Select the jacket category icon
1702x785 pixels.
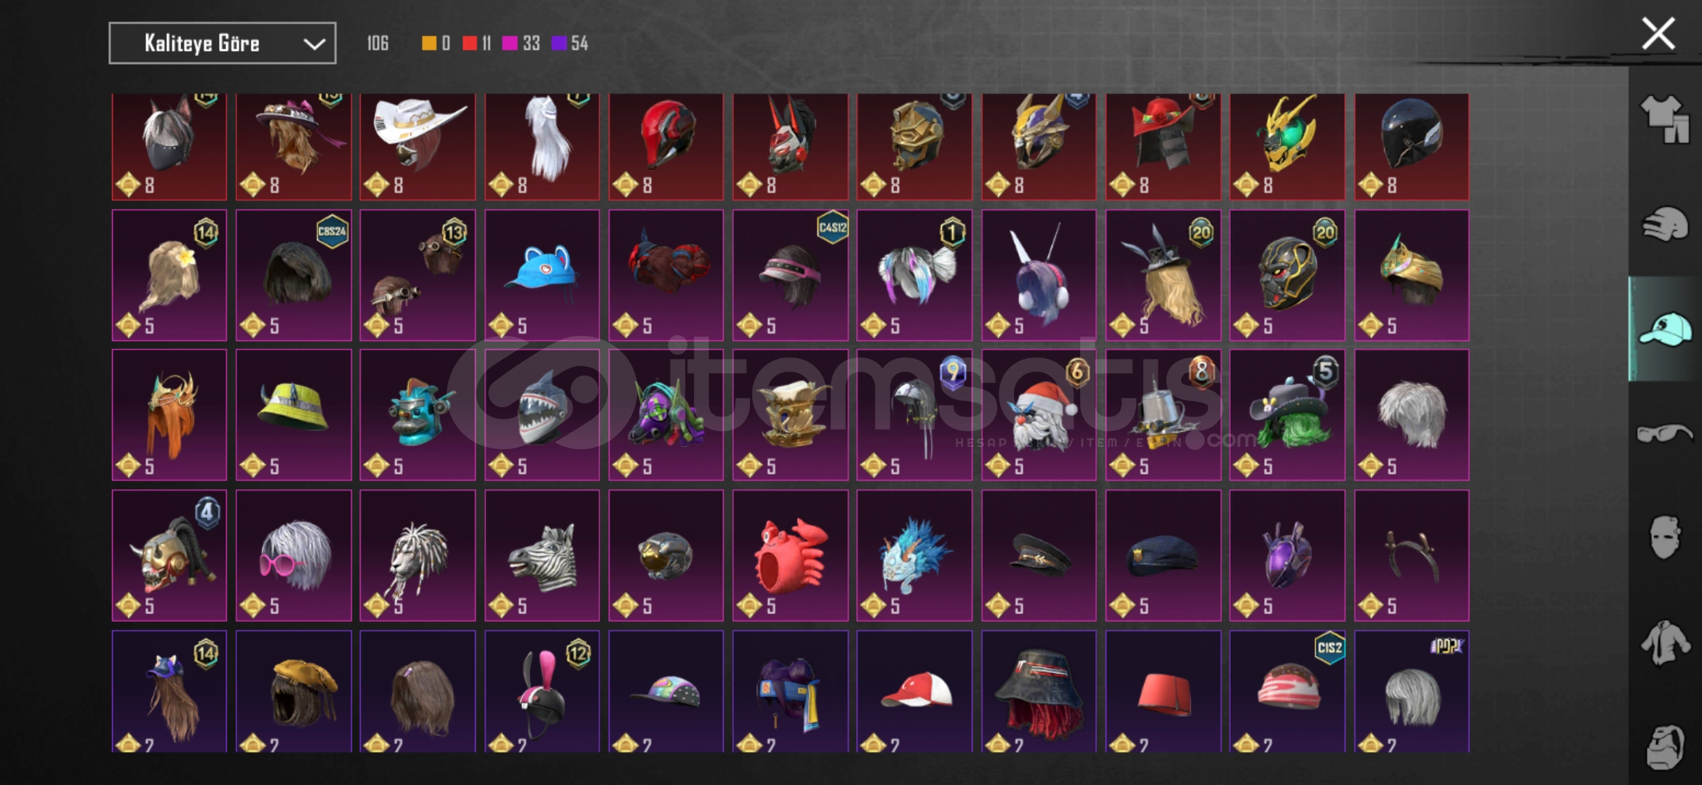coord(1664,643)
